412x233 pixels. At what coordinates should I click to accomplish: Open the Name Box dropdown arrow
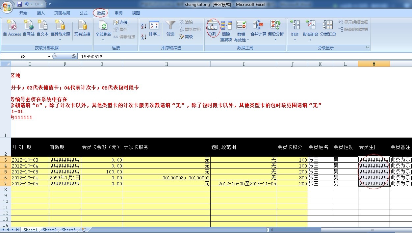pos(49,57)
